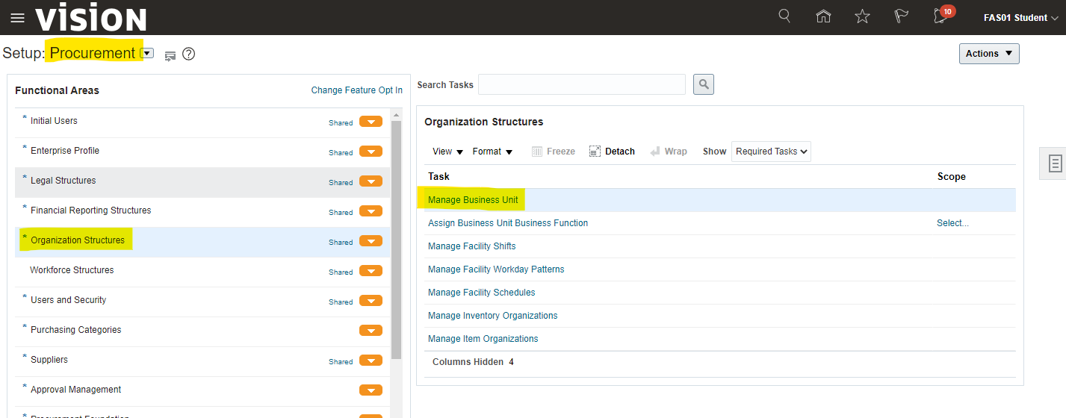Viewport: 1066px width, 418px height.
Task: Open notifications bell with badge 10
Action: (x=941, y=16)
